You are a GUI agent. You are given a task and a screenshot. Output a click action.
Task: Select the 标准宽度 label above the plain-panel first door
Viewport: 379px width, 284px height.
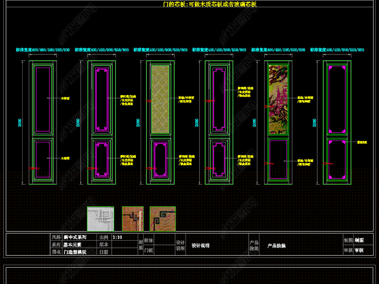[x=43, y=50]
